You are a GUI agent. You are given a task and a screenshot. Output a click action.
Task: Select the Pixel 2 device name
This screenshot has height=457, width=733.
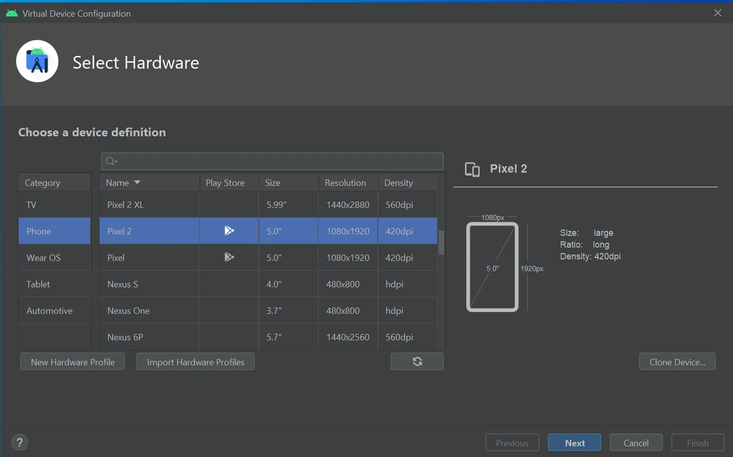click(120, 231)
